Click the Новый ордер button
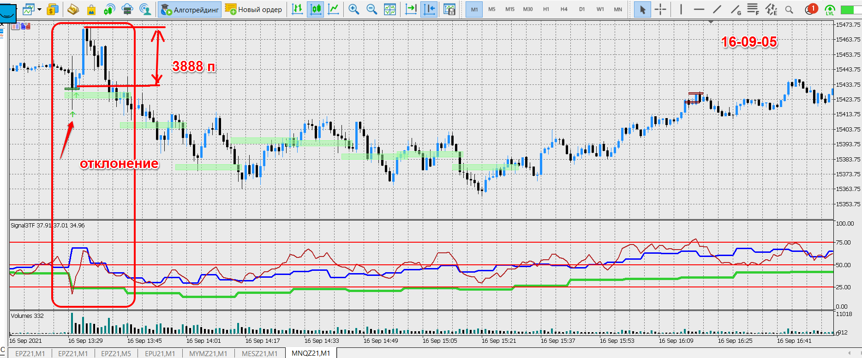Screen dimensions: 862x358 [x=254, y=9]
